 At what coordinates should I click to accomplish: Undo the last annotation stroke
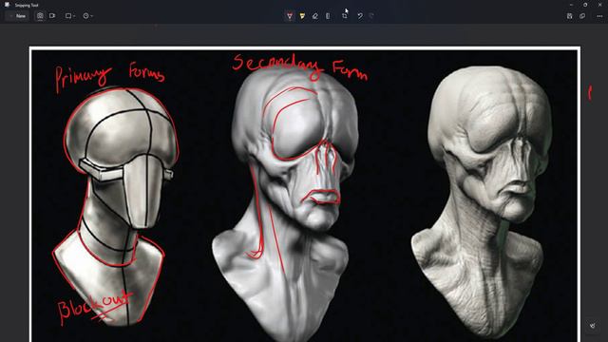pos(360,16)
